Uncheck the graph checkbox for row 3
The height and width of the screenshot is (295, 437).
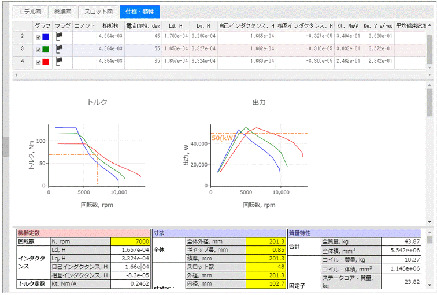tap(38, 50)
